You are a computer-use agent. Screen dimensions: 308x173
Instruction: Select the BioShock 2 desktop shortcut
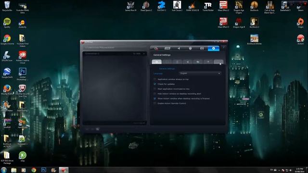click(x=254, y=23)
